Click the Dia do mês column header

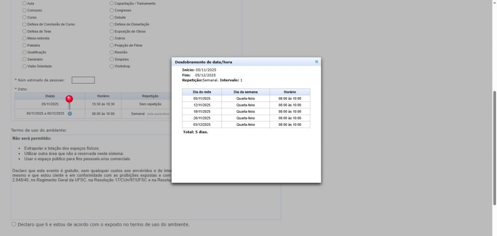click(x=201, y=92)
